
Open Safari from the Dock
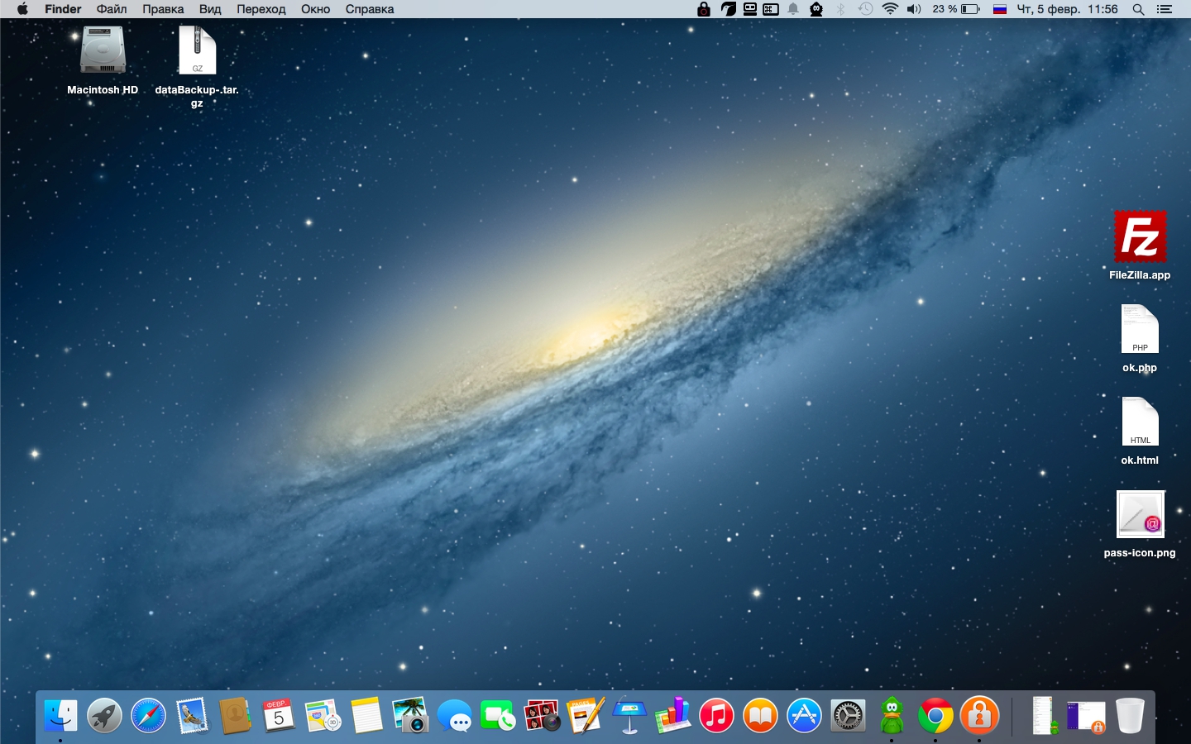click(x=148, y=716)
